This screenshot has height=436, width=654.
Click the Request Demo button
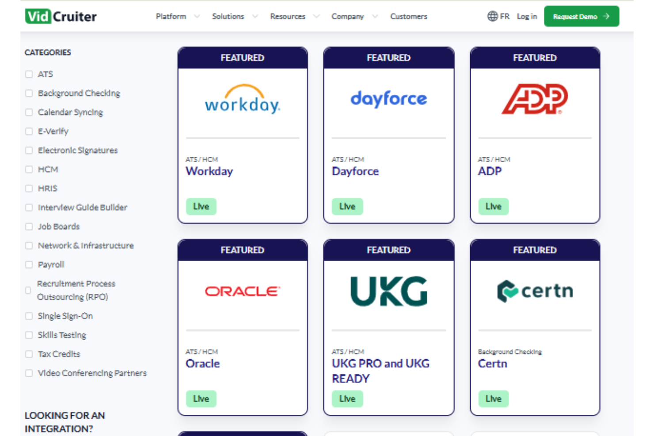pyautogui.click(x=582, y=16)
